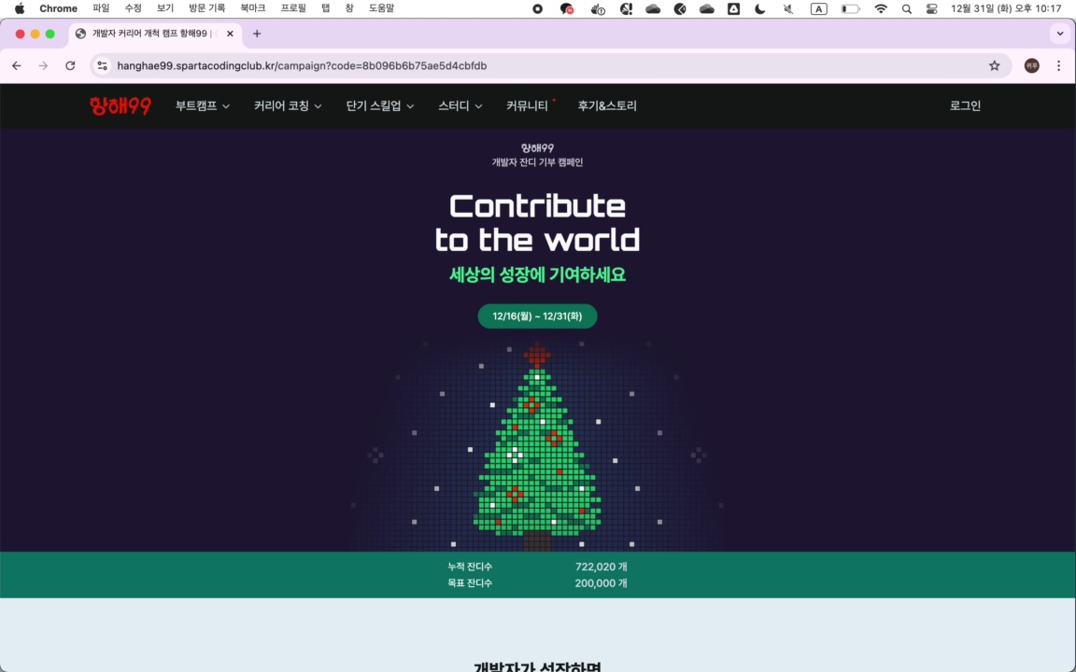Click the muted sound icon
This screenshot has width=1076, height=672.
tap(788, 9)
